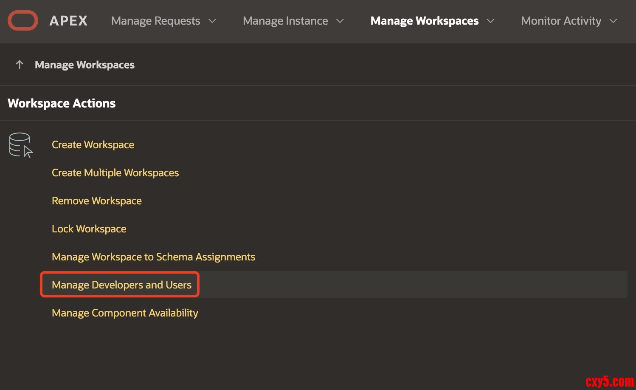This screenshot has height=390, width=636.
Task: Click Manage Developers and Users
Action: 121,285
